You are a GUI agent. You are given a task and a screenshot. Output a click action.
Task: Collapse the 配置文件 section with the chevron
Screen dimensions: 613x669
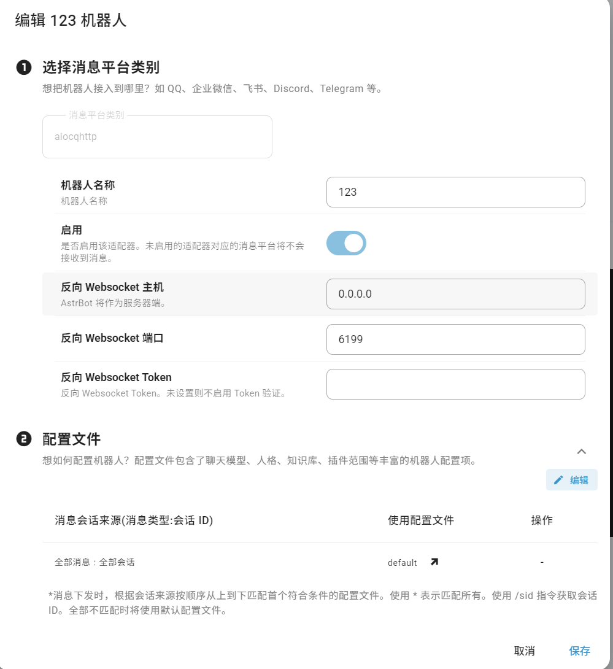582,451
